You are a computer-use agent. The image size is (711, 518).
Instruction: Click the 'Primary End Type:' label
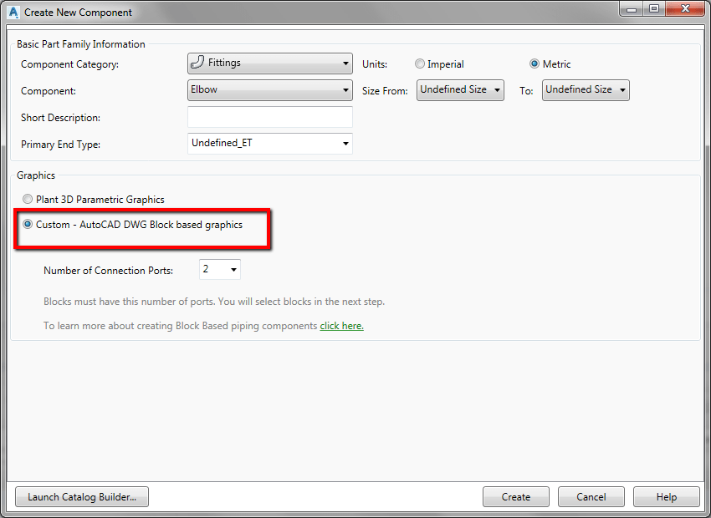pos(61,145)
